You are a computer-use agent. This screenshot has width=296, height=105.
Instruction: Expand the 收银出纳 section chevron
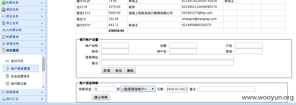(x=42, y=44)
